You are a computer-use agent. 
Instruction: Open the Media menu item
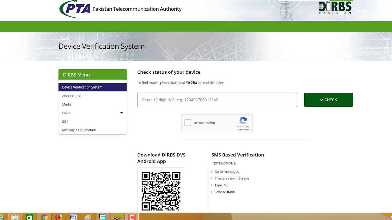[x=67, y=105]
